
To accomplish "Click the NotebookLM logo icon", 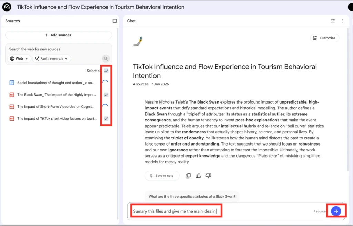I will (x=7, y=7).
